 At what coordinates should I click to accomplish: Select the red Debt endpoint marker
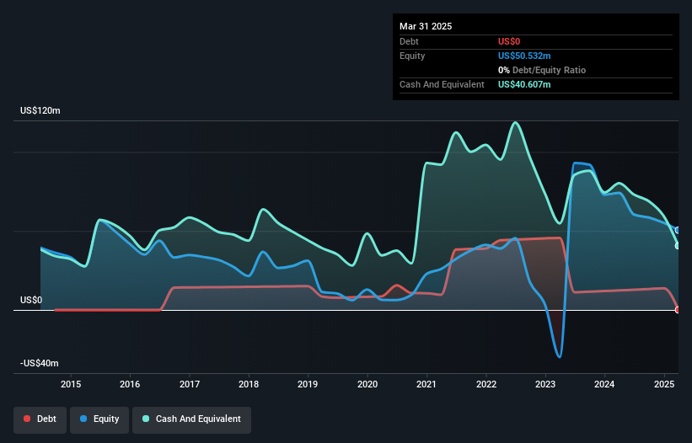678,310
